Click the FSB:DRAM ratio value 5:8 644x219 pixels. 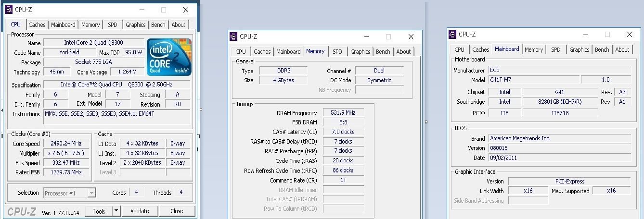(x=344, y=122)
